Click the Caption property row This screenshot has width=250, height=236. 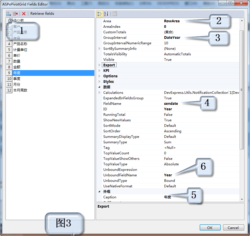[x=171, y=197]
